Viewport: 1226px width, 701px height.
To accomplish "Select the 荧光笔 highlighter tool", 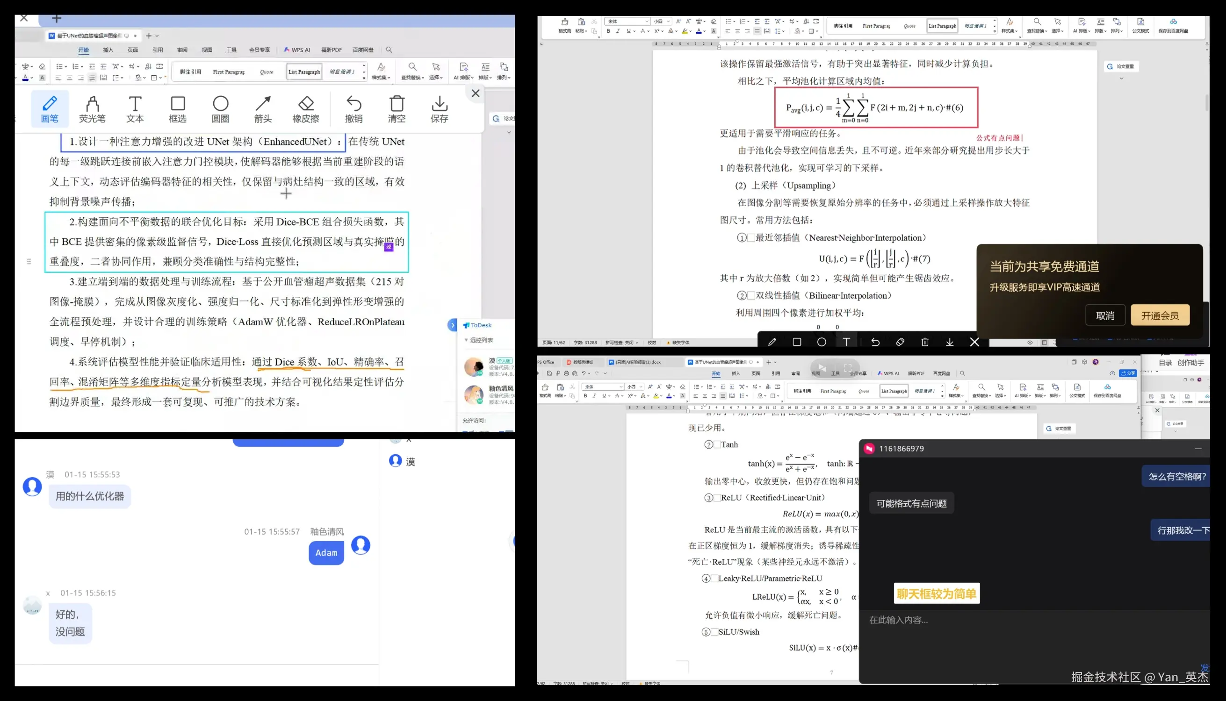I will point(92,109).
